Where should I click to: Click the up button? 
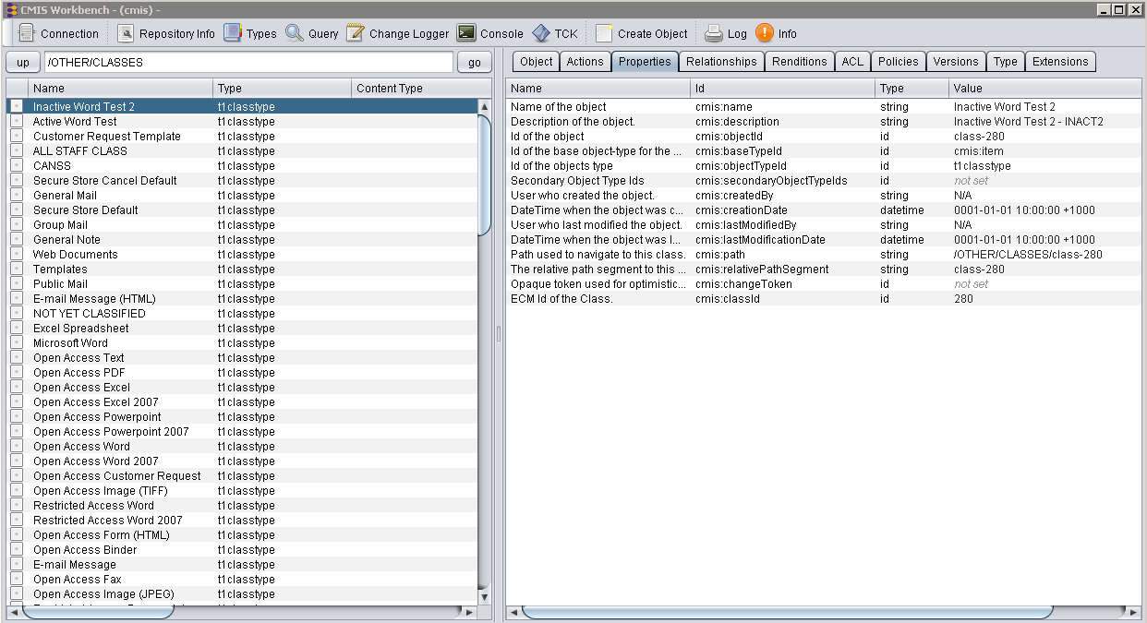[23, 63]
